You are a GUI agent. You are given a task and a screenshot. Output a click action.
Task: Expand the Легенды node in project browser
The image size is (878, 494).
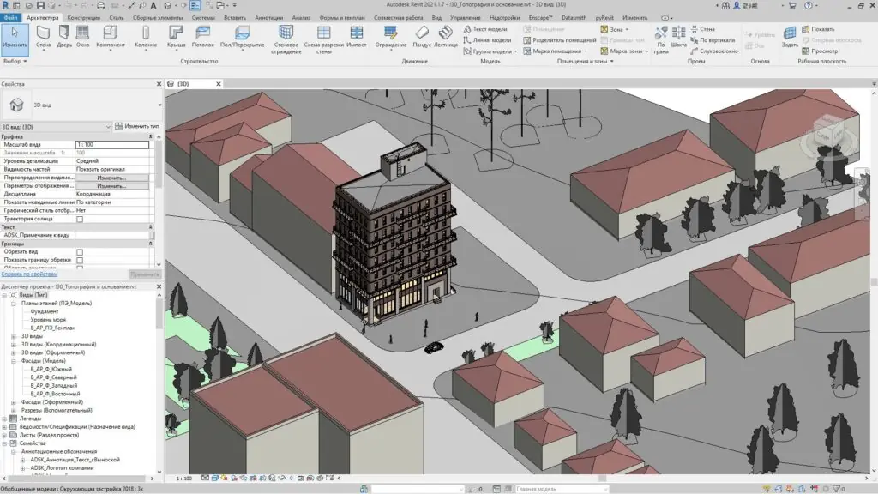pos(5,419)
